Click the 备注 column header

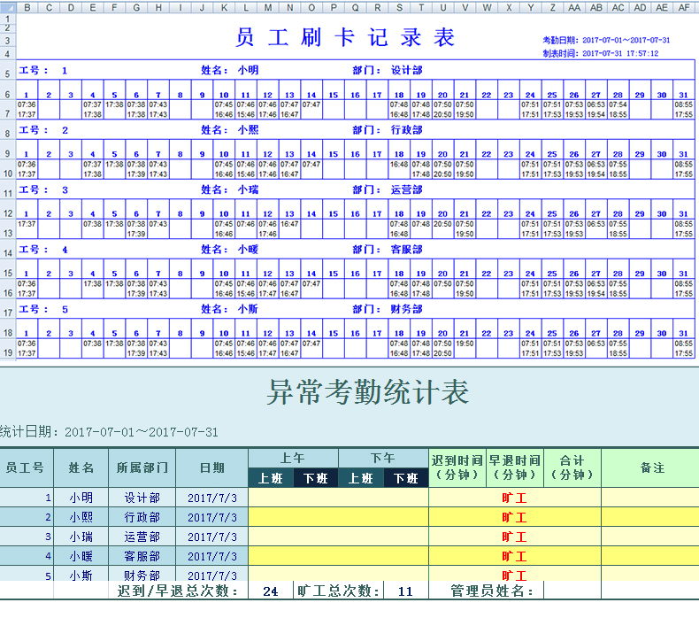pyautogui.click(x=652, y=467)
